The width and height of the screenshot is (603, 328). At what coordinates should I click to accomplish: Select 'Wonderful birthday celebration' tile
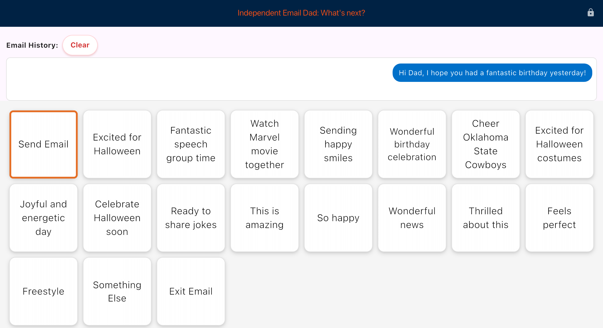tap(412, 144)
